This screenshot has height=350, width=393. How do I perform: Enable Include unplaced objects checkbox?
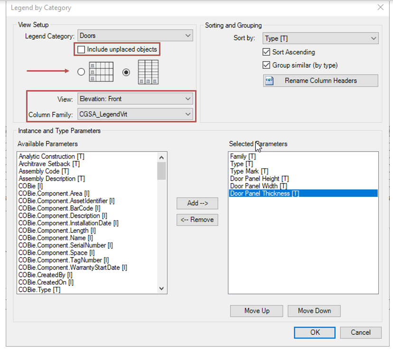coord(81,49)
